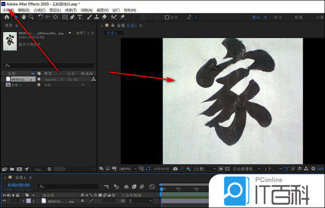Select the Hand tool
This screenshot has width=325, height=208.
tap(23, 17)
